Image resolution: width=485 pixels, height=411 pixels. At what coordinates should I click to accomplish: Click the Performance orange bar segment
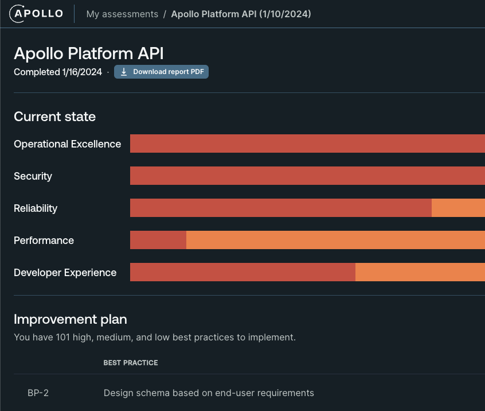335,240
